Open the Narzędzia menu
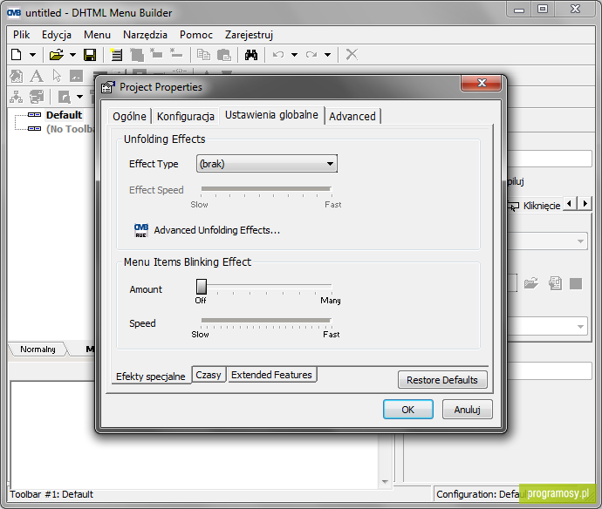602x509 pixels. (x=145, y=35)
